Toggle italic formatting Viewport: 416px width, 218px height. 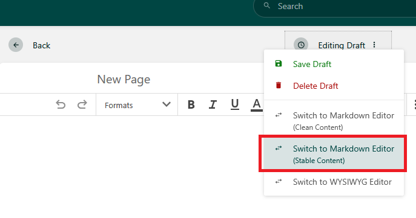tap(213, 104)
